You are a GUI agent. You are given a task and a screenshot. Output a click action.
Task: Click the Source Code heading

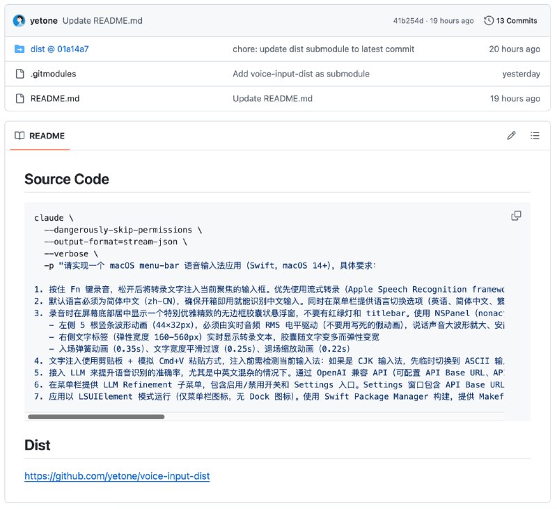click(x=67, y=179)
